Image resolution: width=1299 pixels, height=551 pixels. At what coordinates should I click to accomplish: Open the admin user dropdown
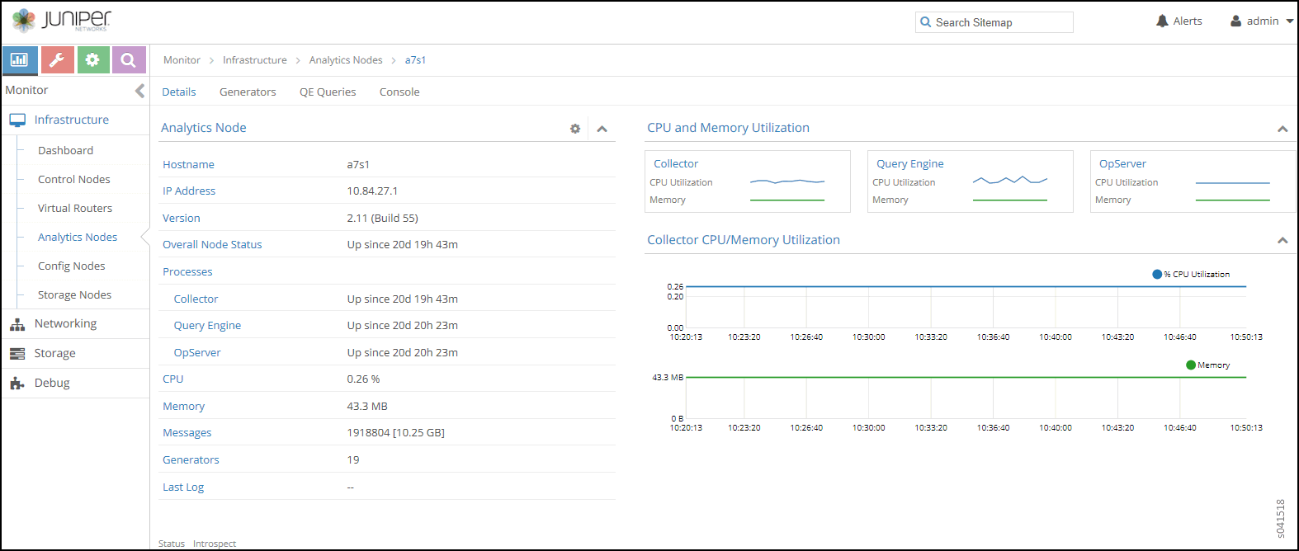1262,21
